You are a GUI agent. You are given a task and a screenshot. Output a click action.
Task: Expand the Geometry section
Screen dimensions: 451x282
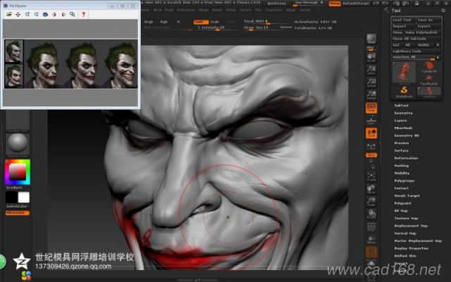pos(403,113)
